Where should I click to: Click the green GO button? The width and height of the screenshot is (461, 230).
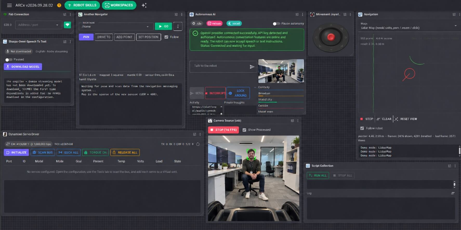(163, 26)
